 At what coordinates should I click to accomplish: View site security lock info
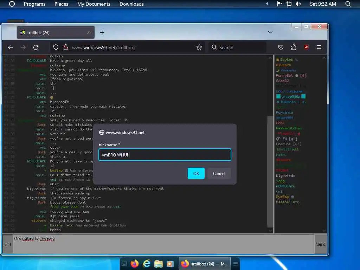click(x=66, y=47)
